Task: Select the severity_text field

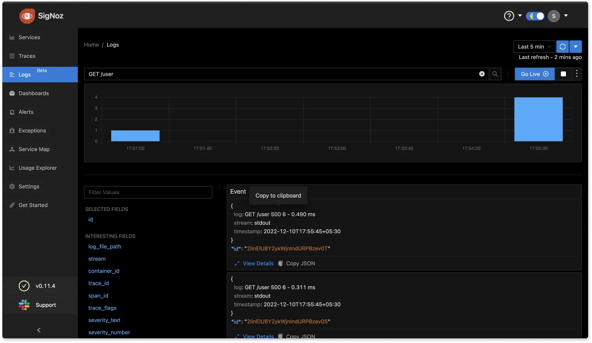Action: tap(104, 320)
